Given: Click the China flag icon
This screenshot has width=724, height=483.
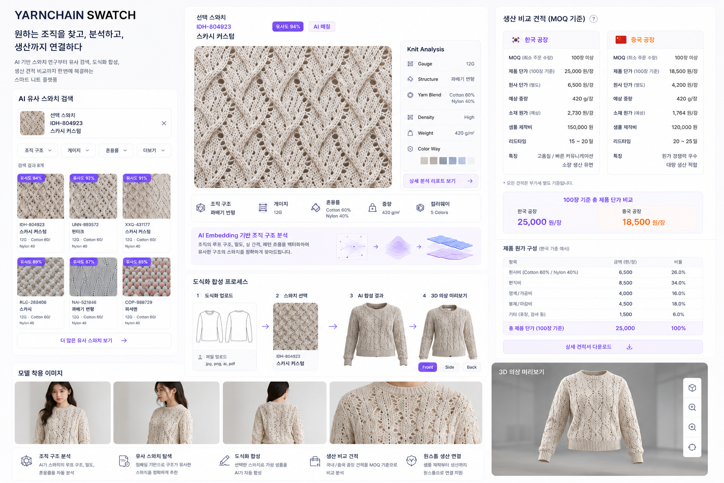Looking at the screenshot, I should (x=621, y=40).
